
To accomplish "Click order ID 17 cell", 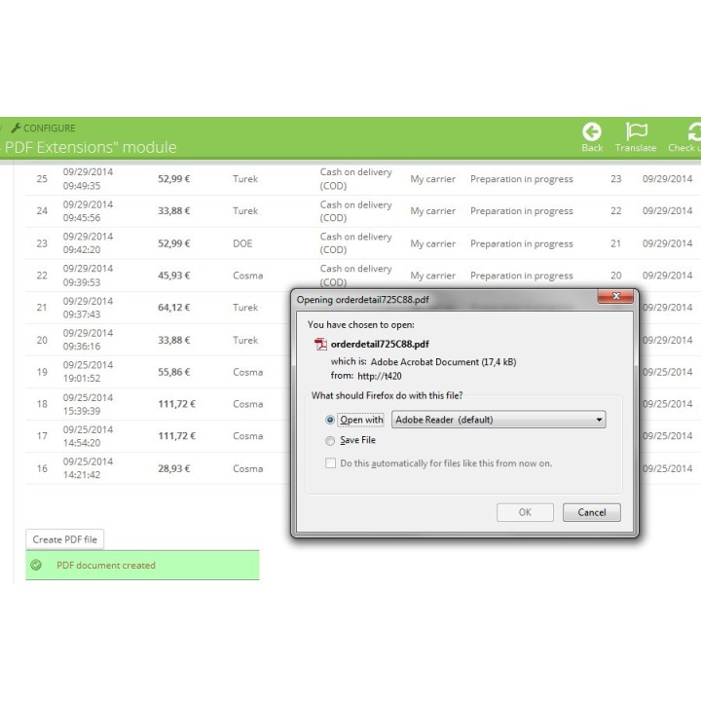I will tap(42, 436).
